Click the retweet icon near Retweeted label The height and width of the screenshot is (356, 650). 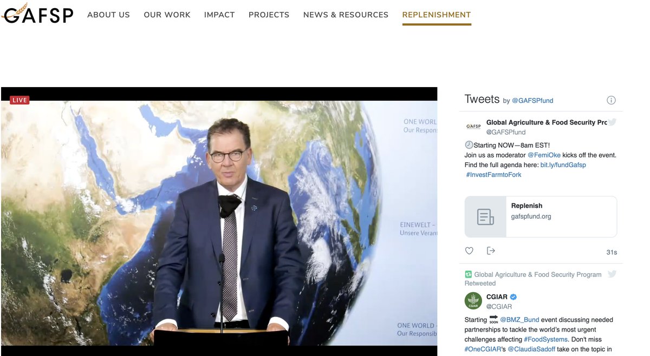pos(469,274)
